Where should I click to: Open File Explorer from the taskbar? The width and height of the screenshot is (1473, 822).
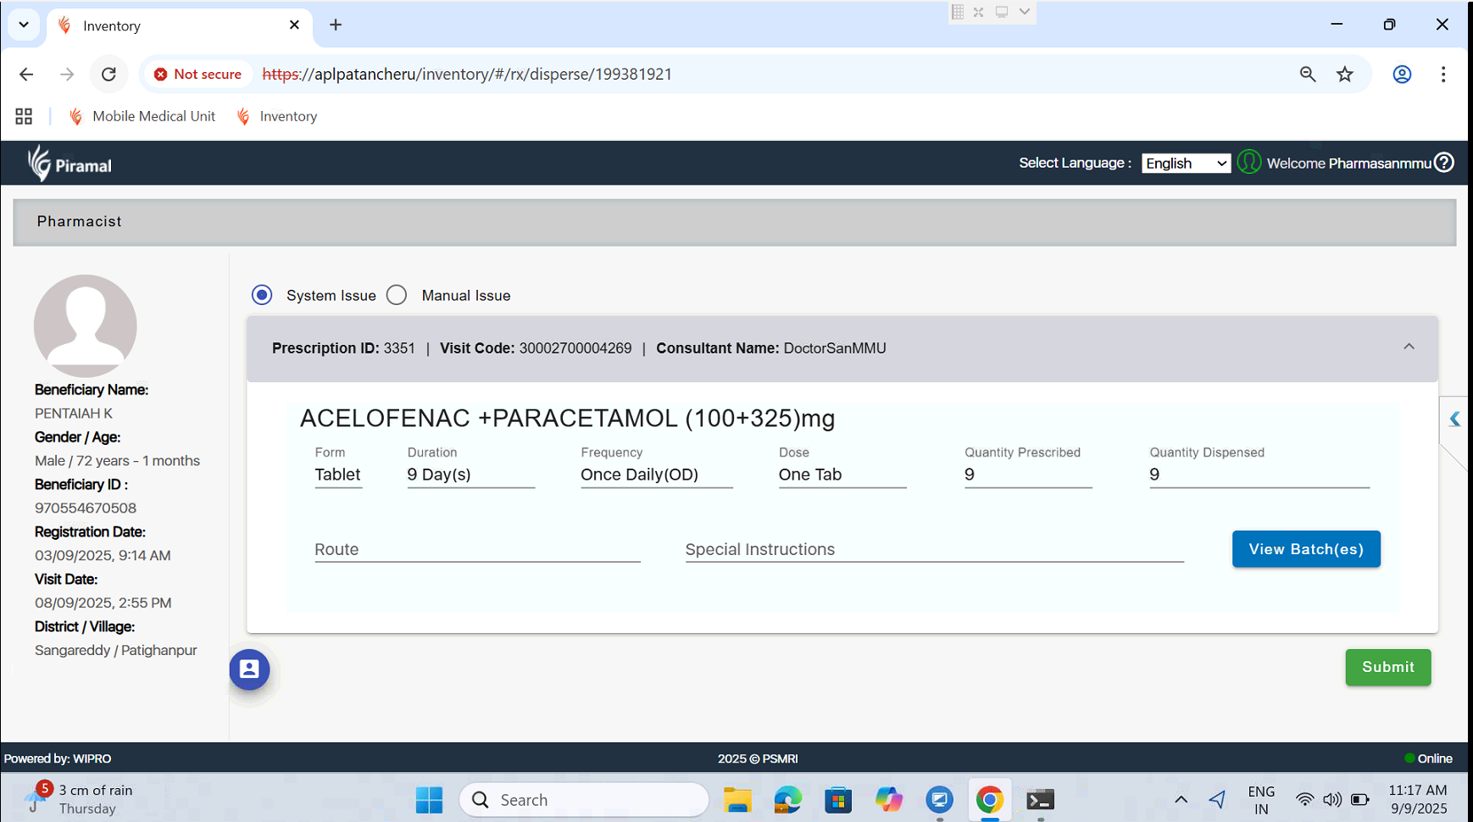click(x=736, y=800)
